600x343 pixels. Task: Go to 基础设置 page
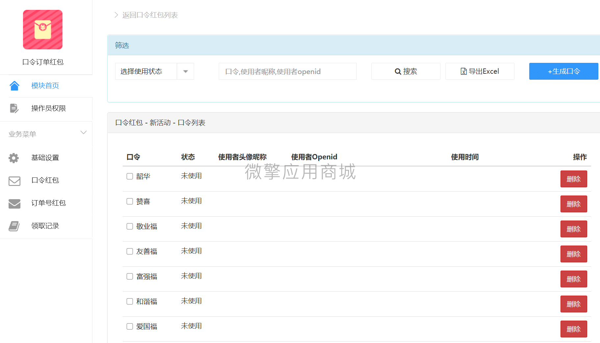pos(45,158)
